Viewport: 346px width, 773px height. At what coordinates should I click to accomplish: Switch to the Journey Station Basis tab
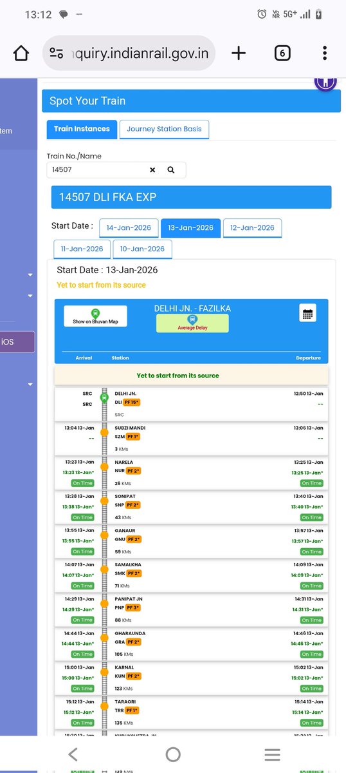(164, 129)
